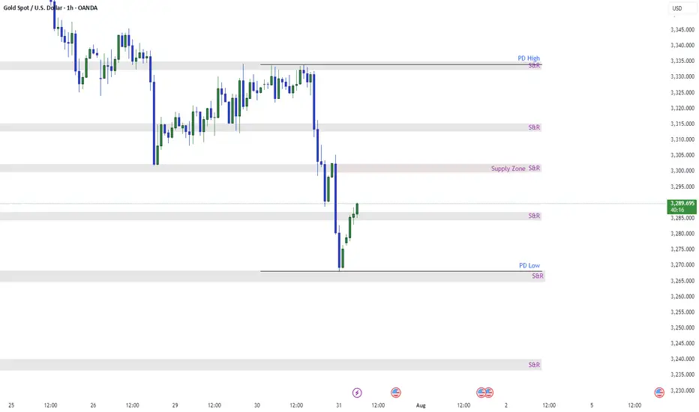Viewport: 699px width, 412px height.
Task: Open the USD currency selector
Action: click(676, 8)
